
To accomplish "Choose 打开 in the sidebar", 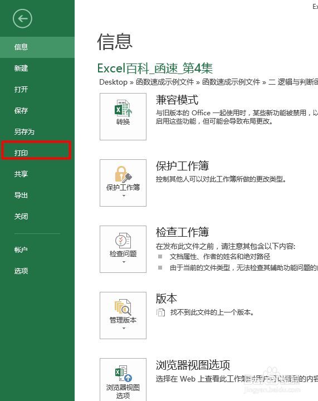I will pyautogui.click(x=37, y=89).
